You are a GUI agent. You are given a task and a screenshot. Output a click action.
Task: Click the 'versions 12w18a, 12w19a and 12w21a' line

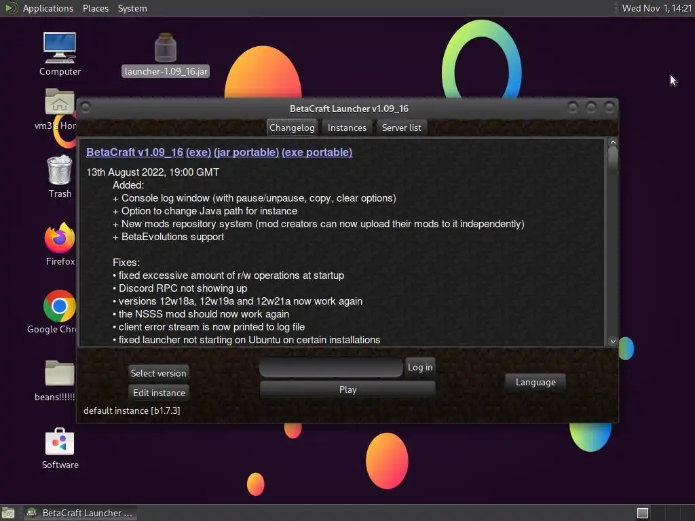tap(238, 301)
